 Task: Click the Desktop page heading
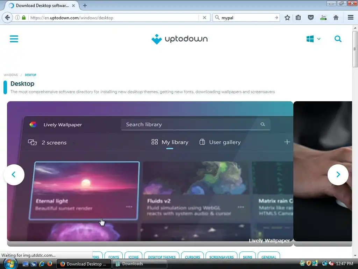(22, 84)
